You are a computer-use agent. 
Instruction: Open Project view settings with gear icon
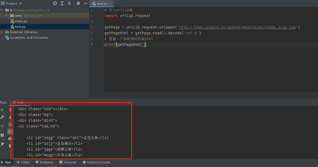[78, 3]
